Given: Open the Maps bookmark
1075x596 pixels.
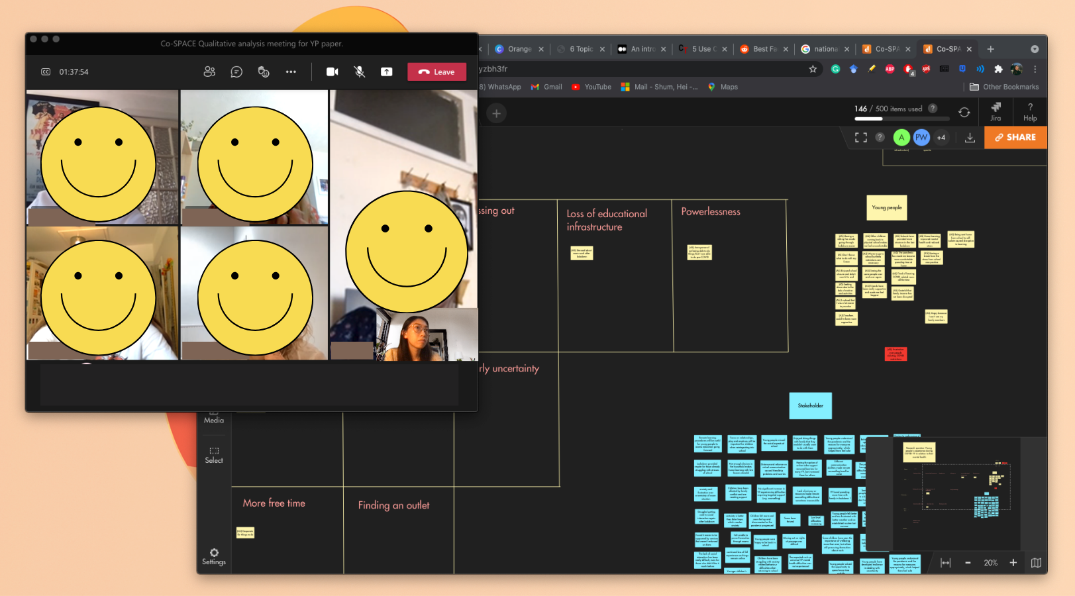Looking at the screenshot, I should [x=723, y=87].
